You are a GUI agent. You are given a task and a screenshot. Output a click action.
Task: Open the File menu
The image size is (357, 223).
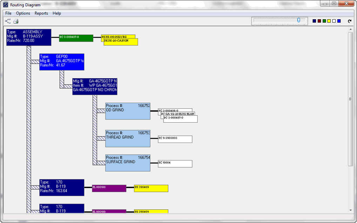[x=8, y=13]
